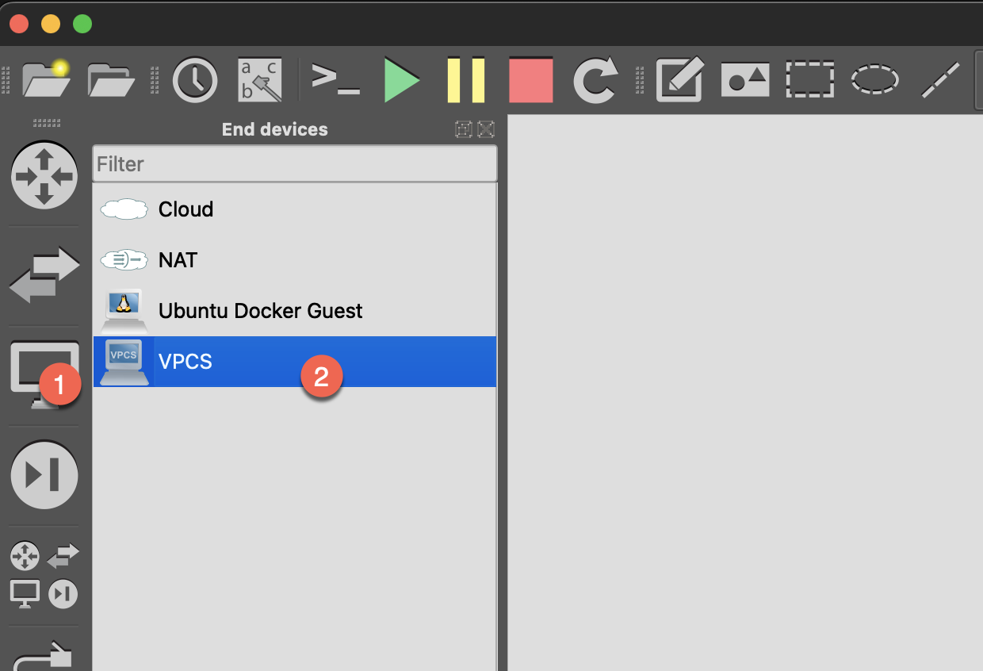Select Ubuntu Docker Guest from device list
This screenshot has width=983, height=671.
point(260,311)
